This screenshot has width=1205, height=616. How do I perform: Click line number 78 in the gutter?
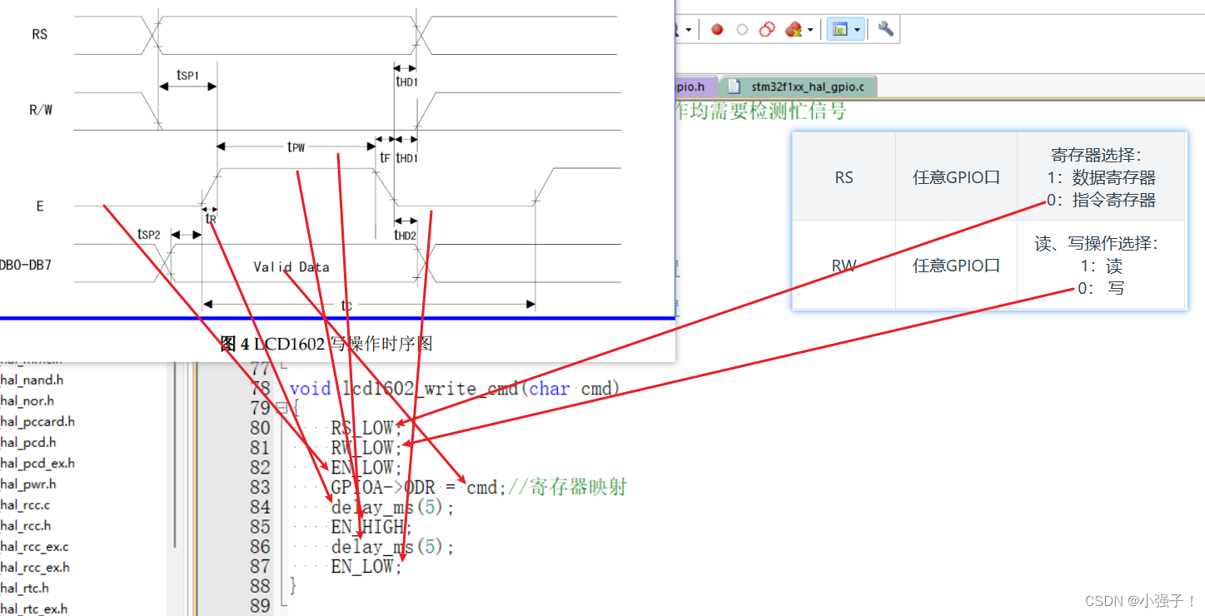260,389
